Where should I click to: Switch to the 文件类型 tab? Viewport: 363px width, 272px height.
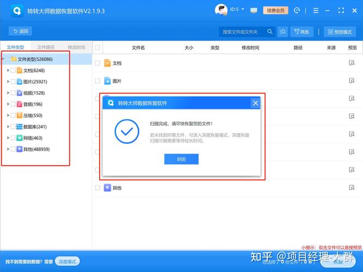15,47
